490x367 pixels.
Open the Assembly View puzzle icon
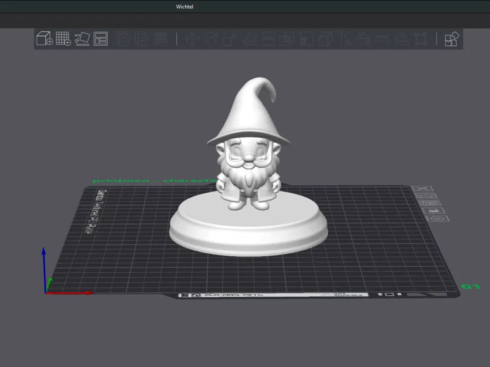pos(452,39)
